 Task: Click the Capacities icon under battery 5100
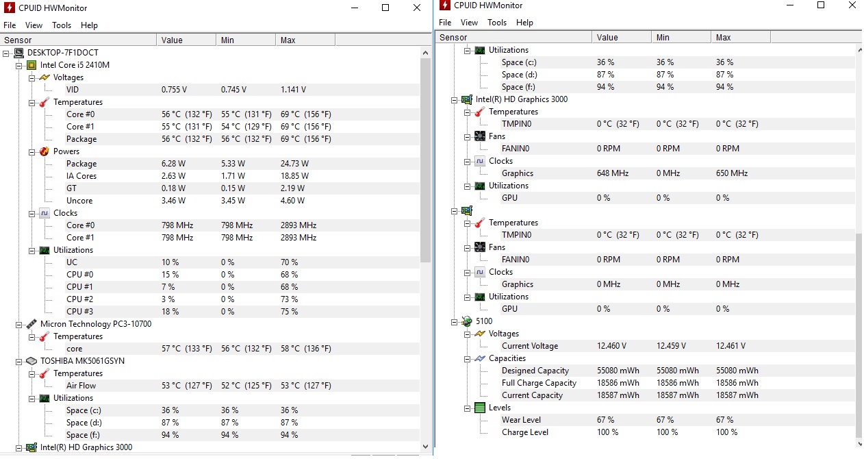click(480, 358)
